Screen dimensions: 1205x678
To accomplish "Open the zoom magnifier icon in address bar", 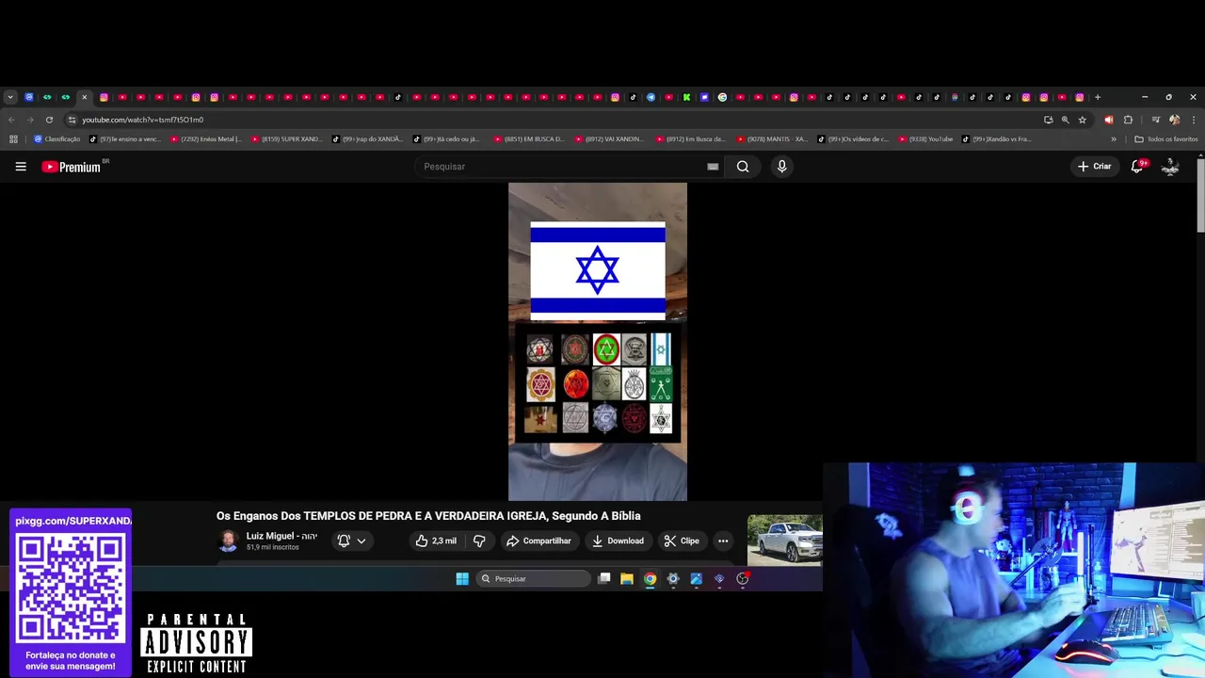I will point(1065,120).
